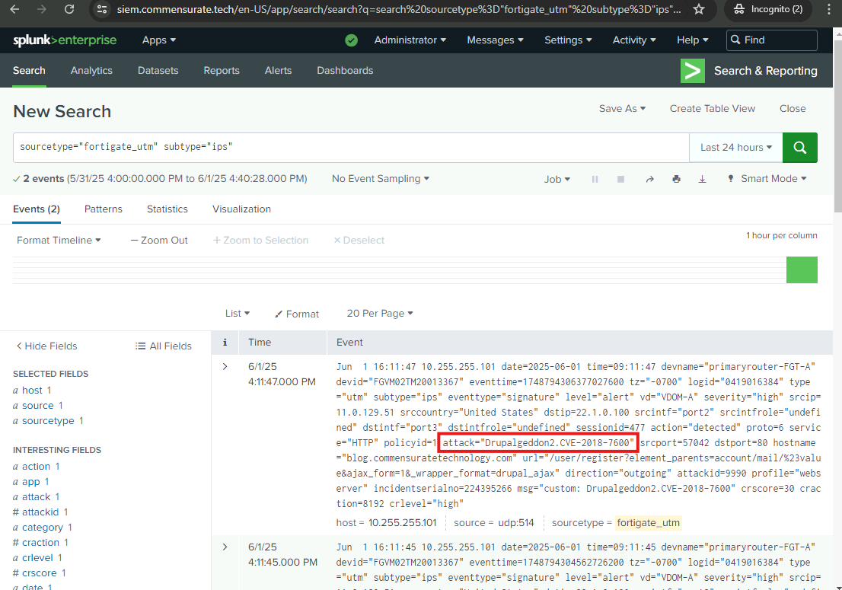Image resolution: width=842 pixels, height=590 pixels.
Task: Click the green health status icon
Action: coord(351,40)
